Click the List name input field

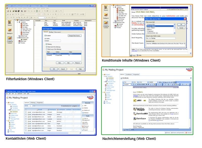tap(53, 41)
